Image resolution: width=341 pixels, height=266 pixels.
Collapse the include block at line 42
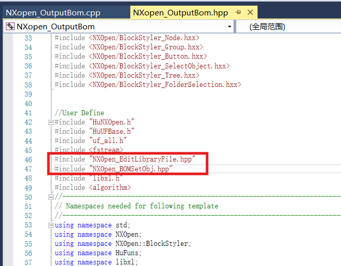coord(50,122)
